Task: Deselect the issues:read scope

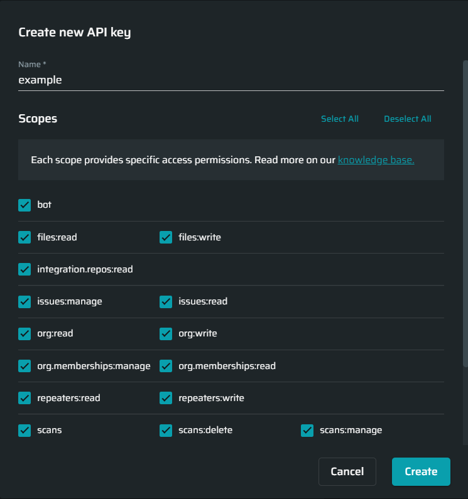Action: point(166,301)
